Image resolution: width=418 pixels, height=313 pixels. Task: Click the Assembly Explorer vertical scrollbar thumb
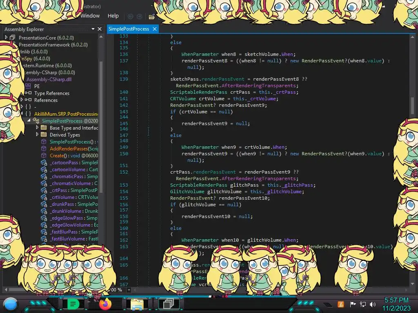(x=101, y=127)
